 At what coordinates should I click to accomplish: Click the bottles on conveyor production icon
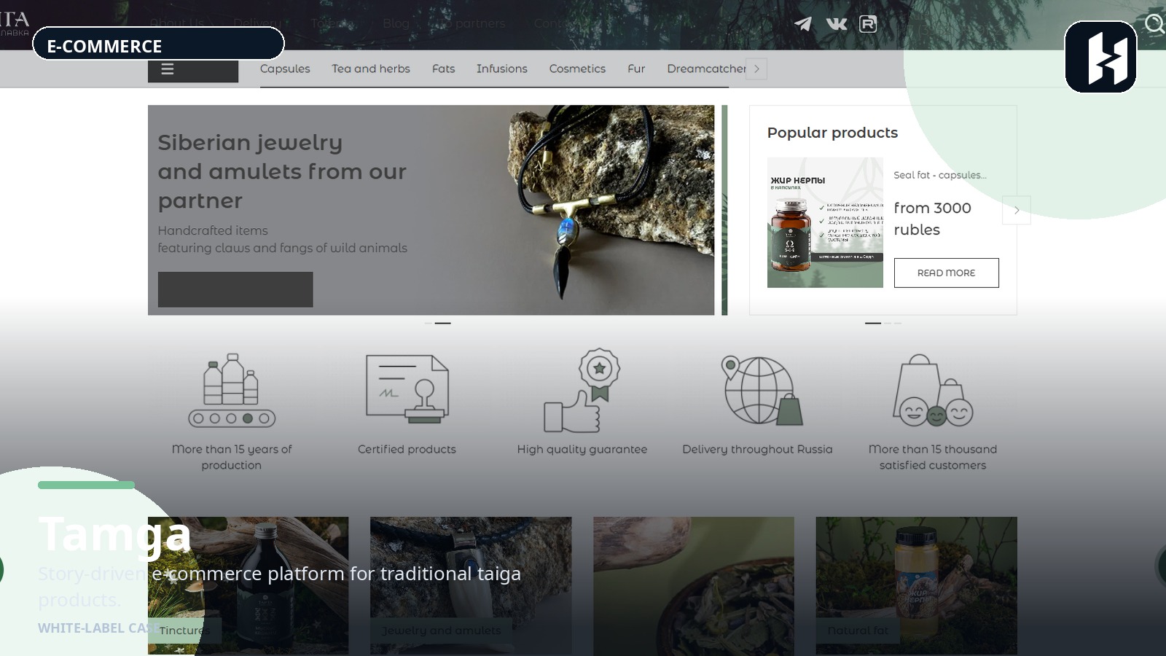[232, 390]
